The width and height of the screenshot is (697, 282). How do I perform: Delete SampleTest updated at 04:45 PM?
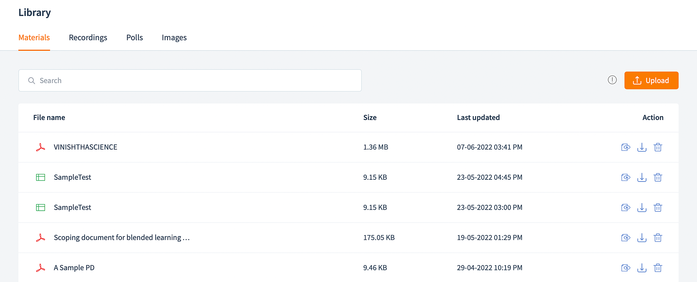coord(658,177)
